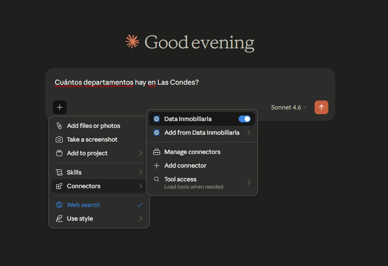This screenshot has height=266, width=388.
Task: Choose Take a screenshot
Action: tap(99, 139)
